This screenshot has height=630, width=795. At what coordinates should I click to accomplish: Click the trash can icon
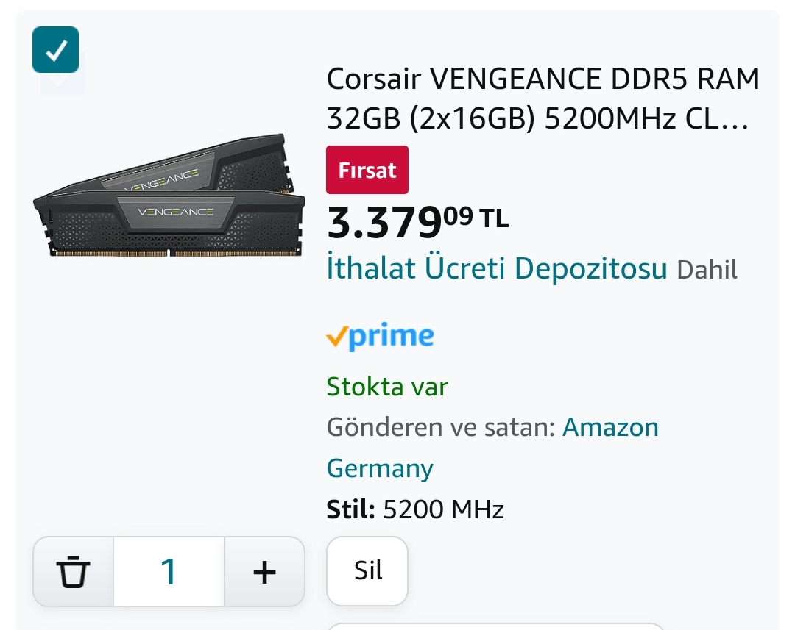(73, 571)
